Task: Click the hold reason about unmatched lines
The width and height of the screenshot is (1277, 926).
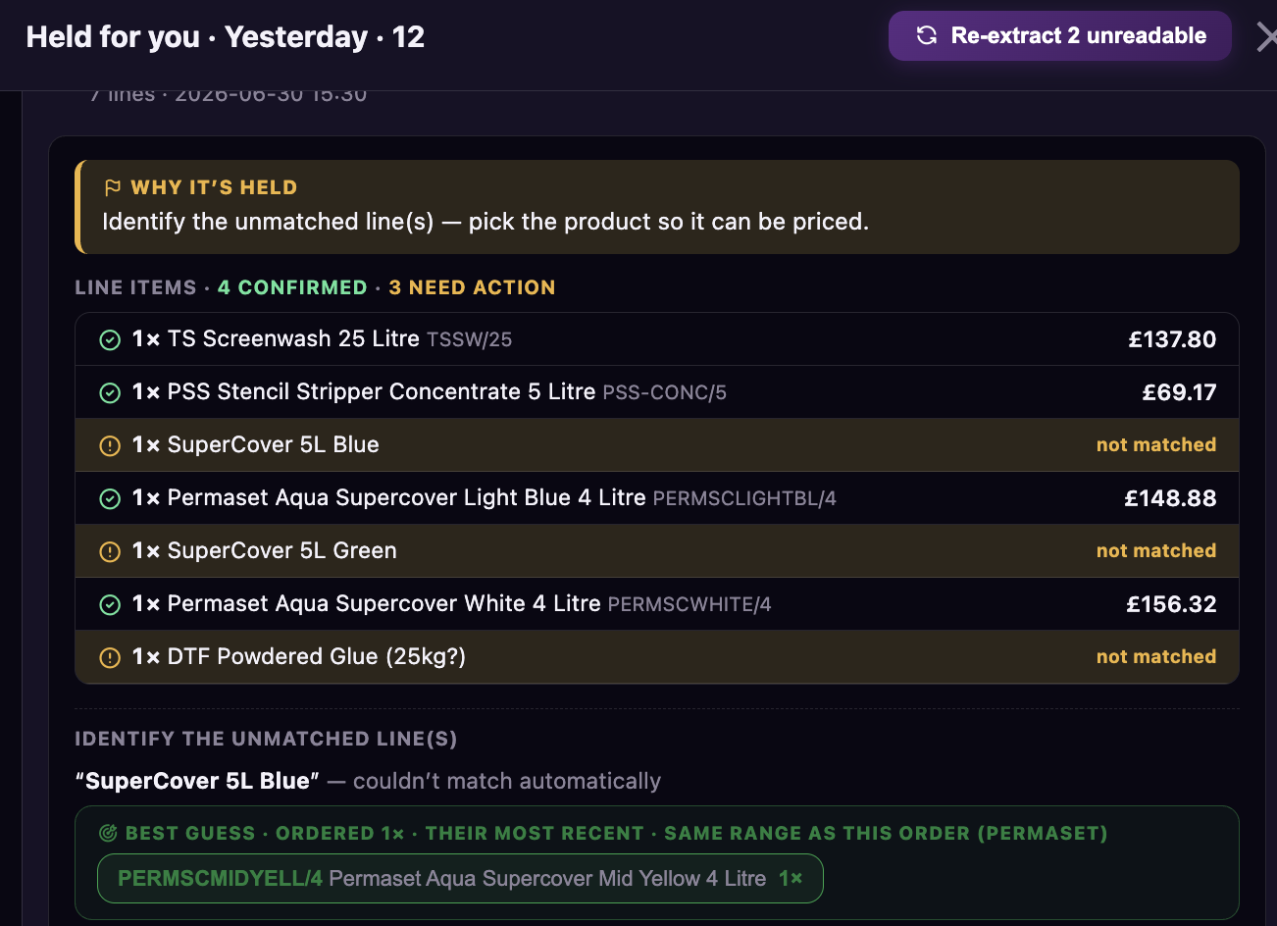Action: pyautogui.click(x=485, y=222)
